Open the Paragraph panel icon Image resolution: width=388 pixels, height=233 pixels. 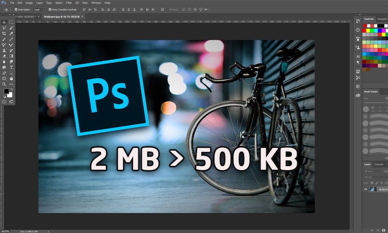pos(358,63)
